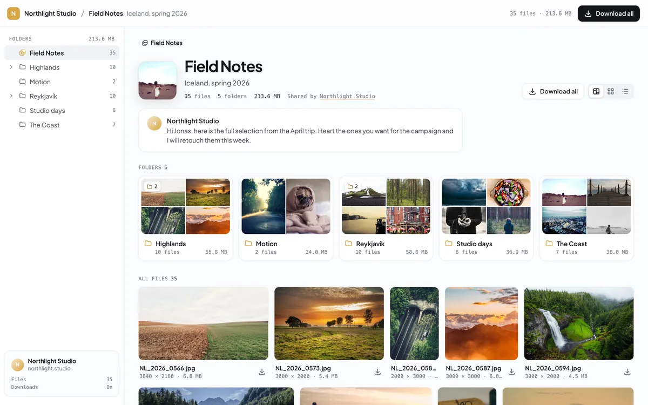Click the Field Notes cover image beside the title
This screenshot has height=405, width=648.
tap(158, 80)
